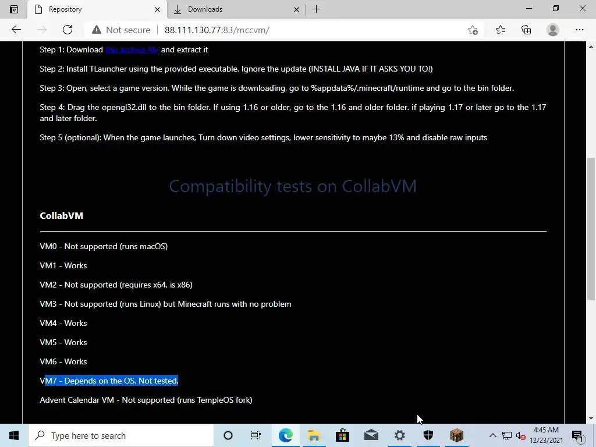The image size is (596, 447).
Task: Click the VM3 Linux compatibility line
Action: pos(165,304)
